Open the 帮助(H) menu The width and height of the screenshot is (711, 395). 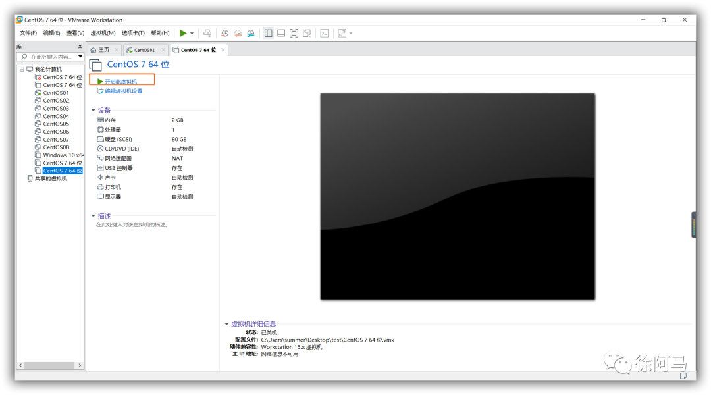coord(160,33)
